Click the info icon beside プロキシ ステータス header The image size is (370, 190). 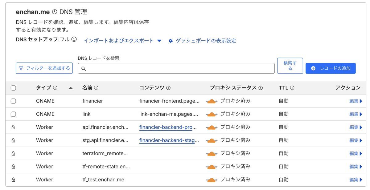pyautogui.click(x=261, y=88)
